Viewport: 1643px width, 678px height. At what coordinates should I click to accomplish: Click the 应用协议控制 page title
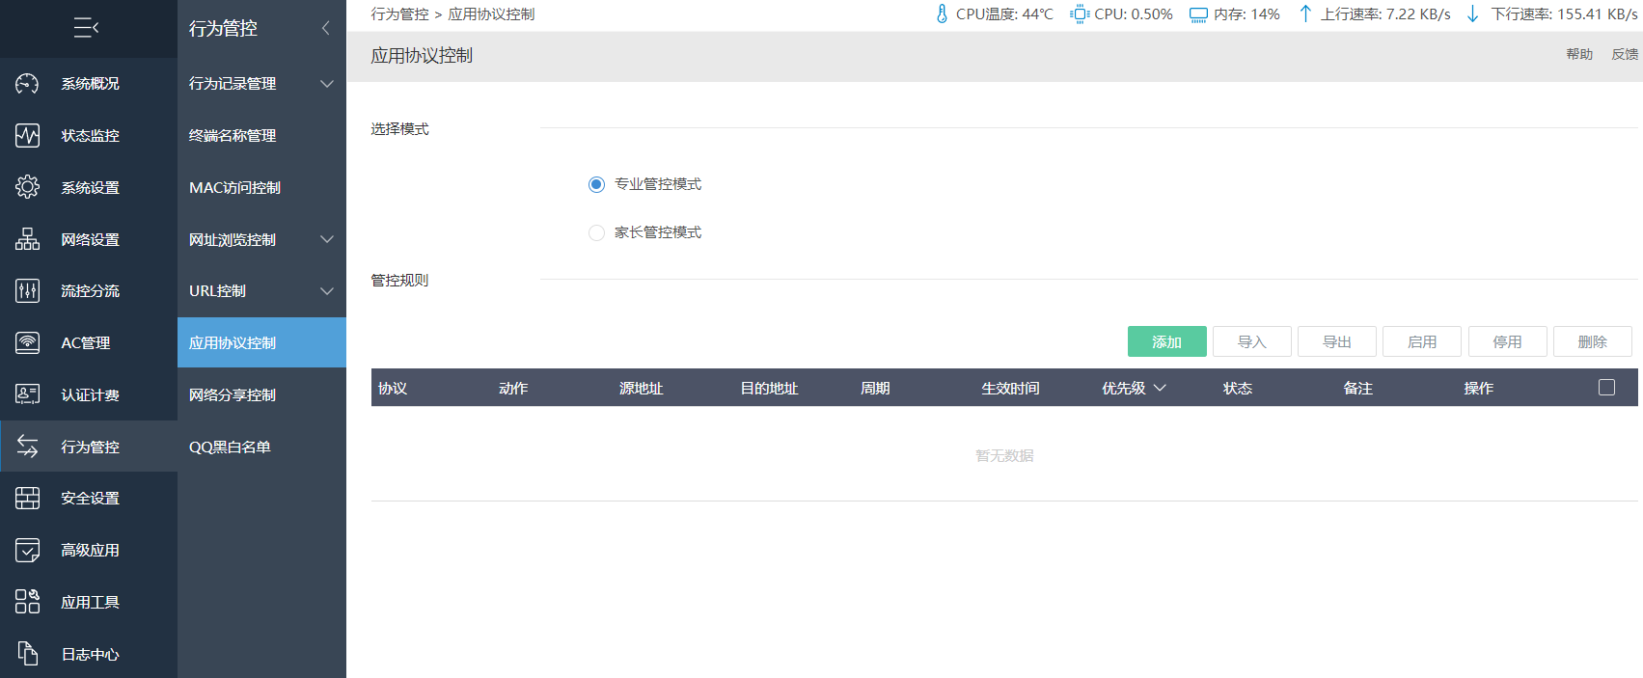422,56
